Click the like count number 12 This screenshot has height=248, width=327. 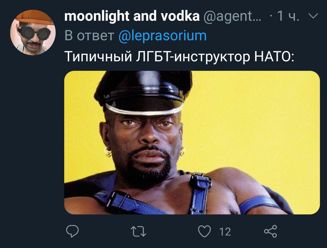(x=225, y=232)
